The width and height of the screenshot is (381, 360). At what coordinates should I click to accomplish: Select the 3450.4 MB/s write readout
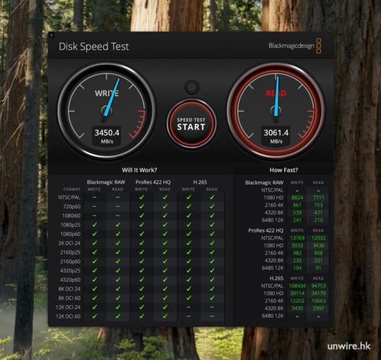coord(106,133)
